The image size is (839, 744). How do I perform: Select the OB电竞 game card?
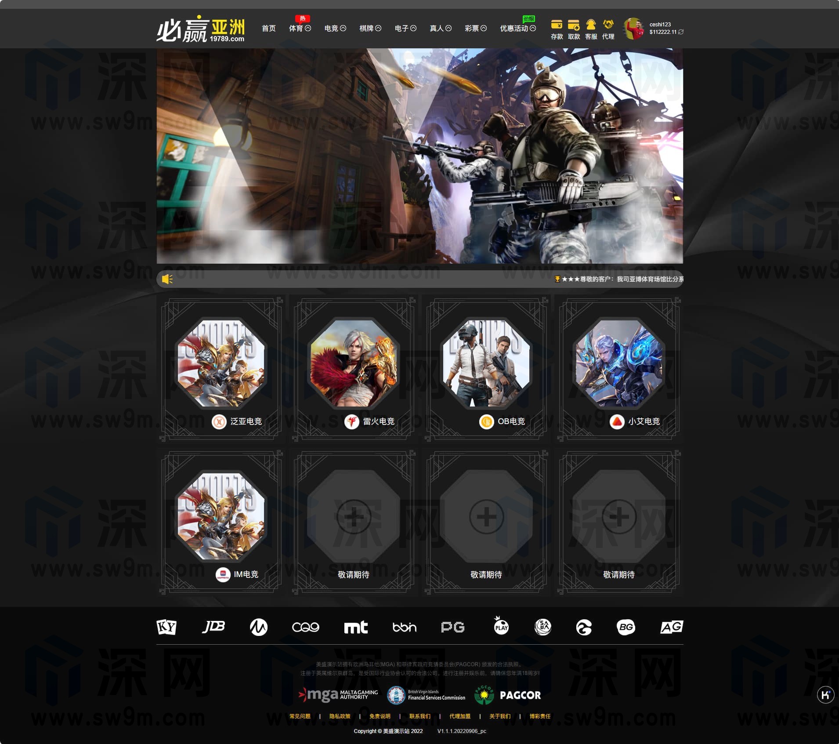[486, 369]
